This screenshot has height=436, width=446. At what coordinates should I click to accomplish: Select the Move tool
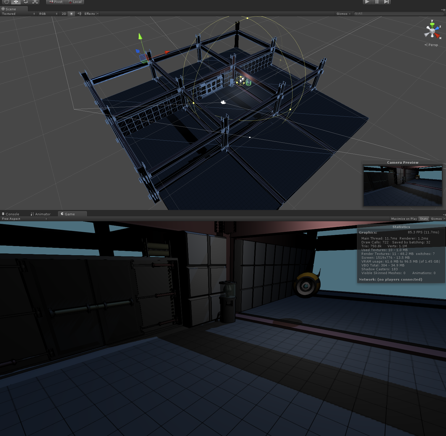click(x=16, y=2)
